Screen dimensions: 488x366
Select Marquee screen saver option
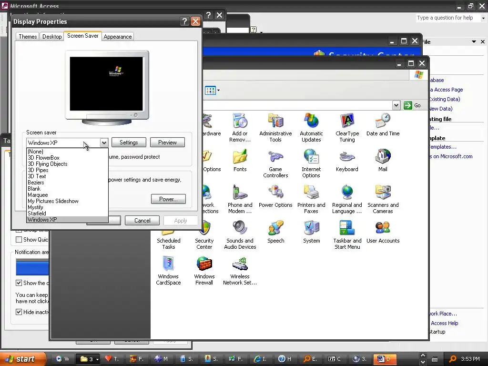pyautogui.click(x=67, y=195)
